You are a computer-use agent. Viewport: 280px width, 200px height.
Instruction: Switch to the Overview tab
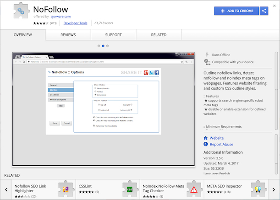(x=23, y=35)
